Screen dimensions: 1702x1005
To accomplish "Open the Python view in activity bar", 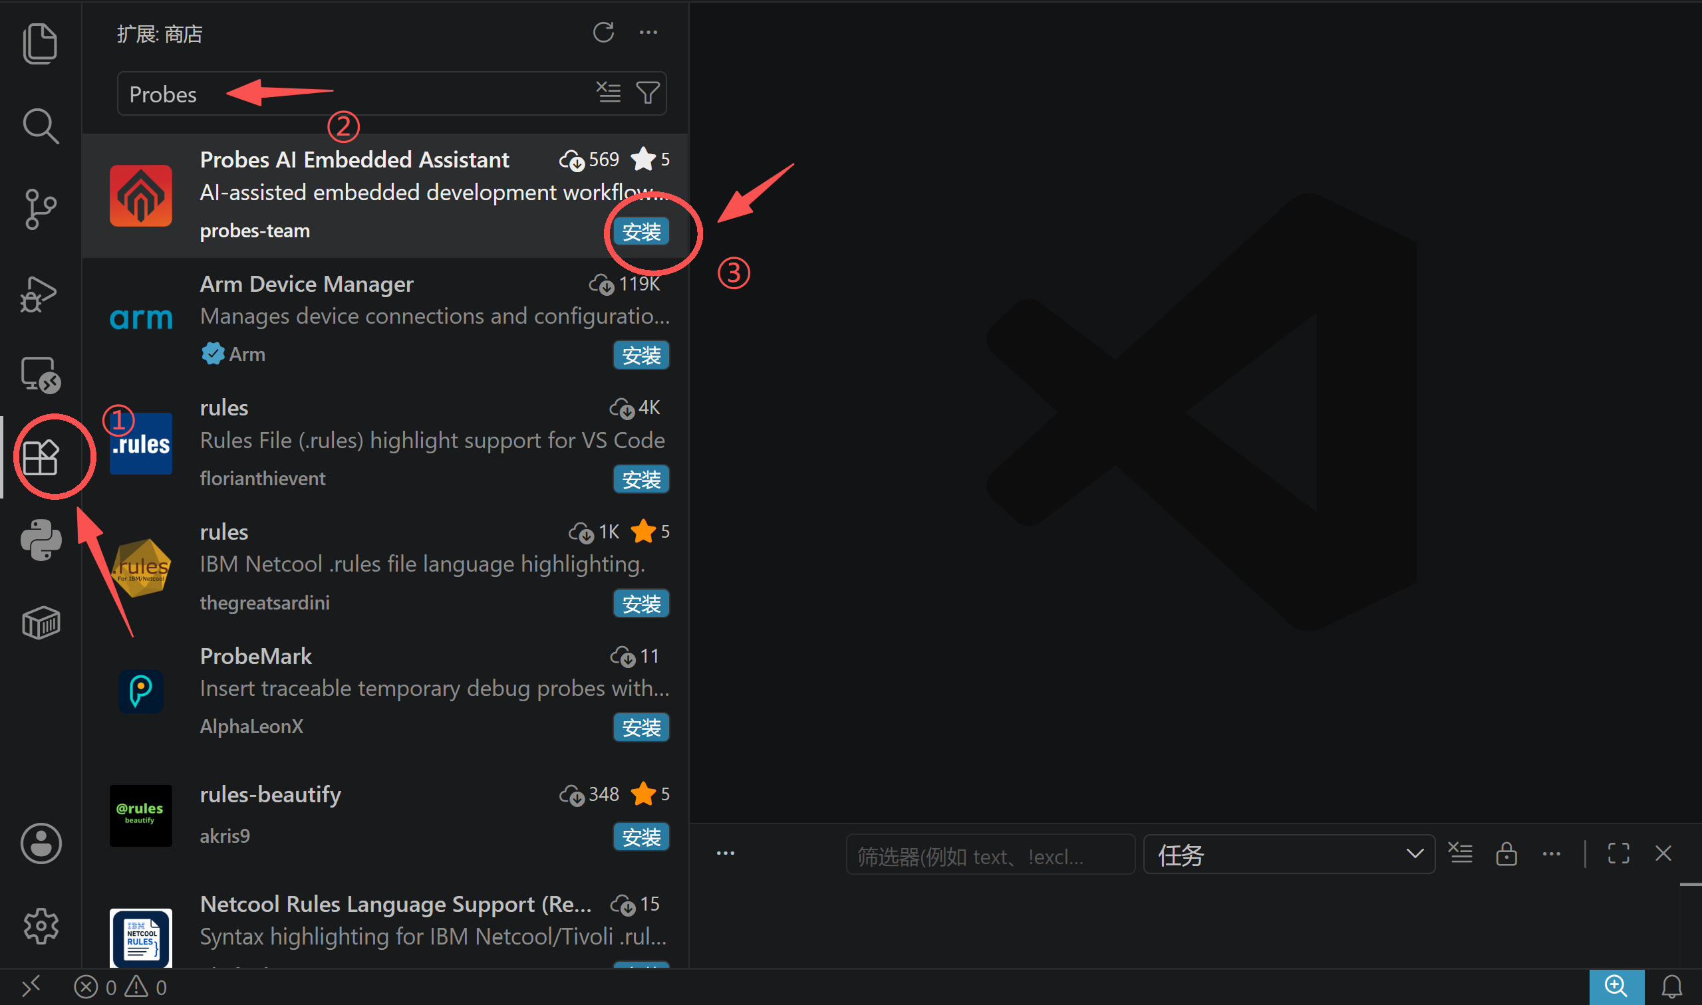I will 41,540.
